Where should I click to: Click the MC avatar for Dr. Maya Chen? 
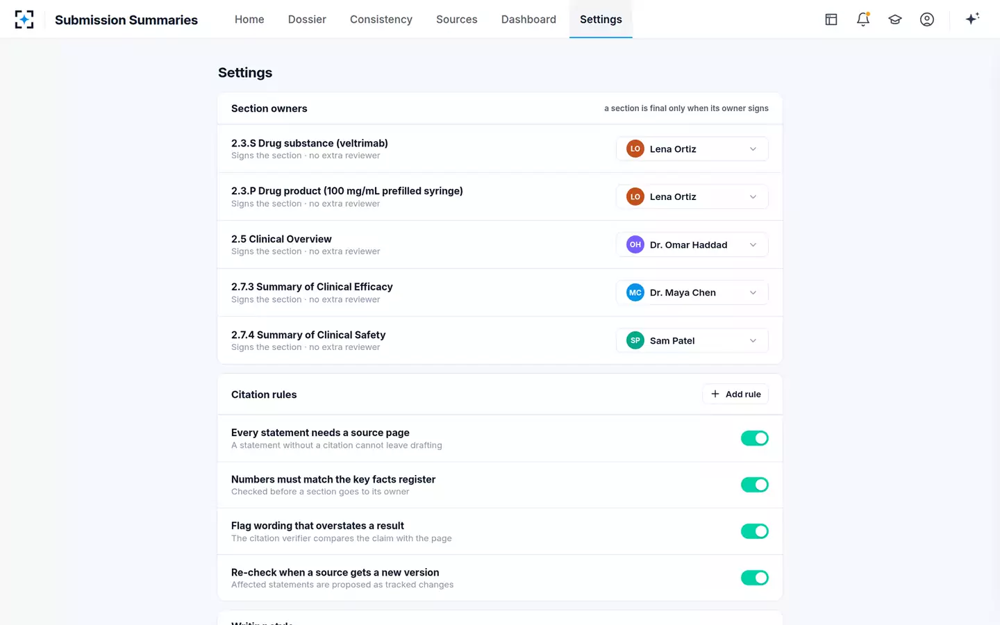click(x=635, y=292)
